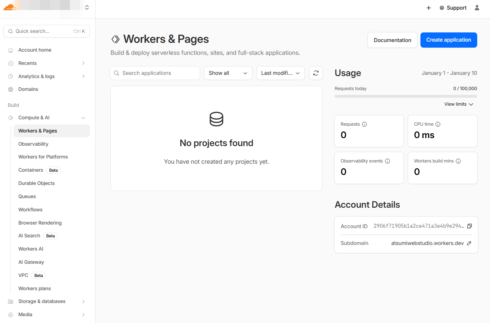The height and width of the screenshot is (323, 490).
Task: Show info tooltip for CPU time
Action: [x=438, y=124]
